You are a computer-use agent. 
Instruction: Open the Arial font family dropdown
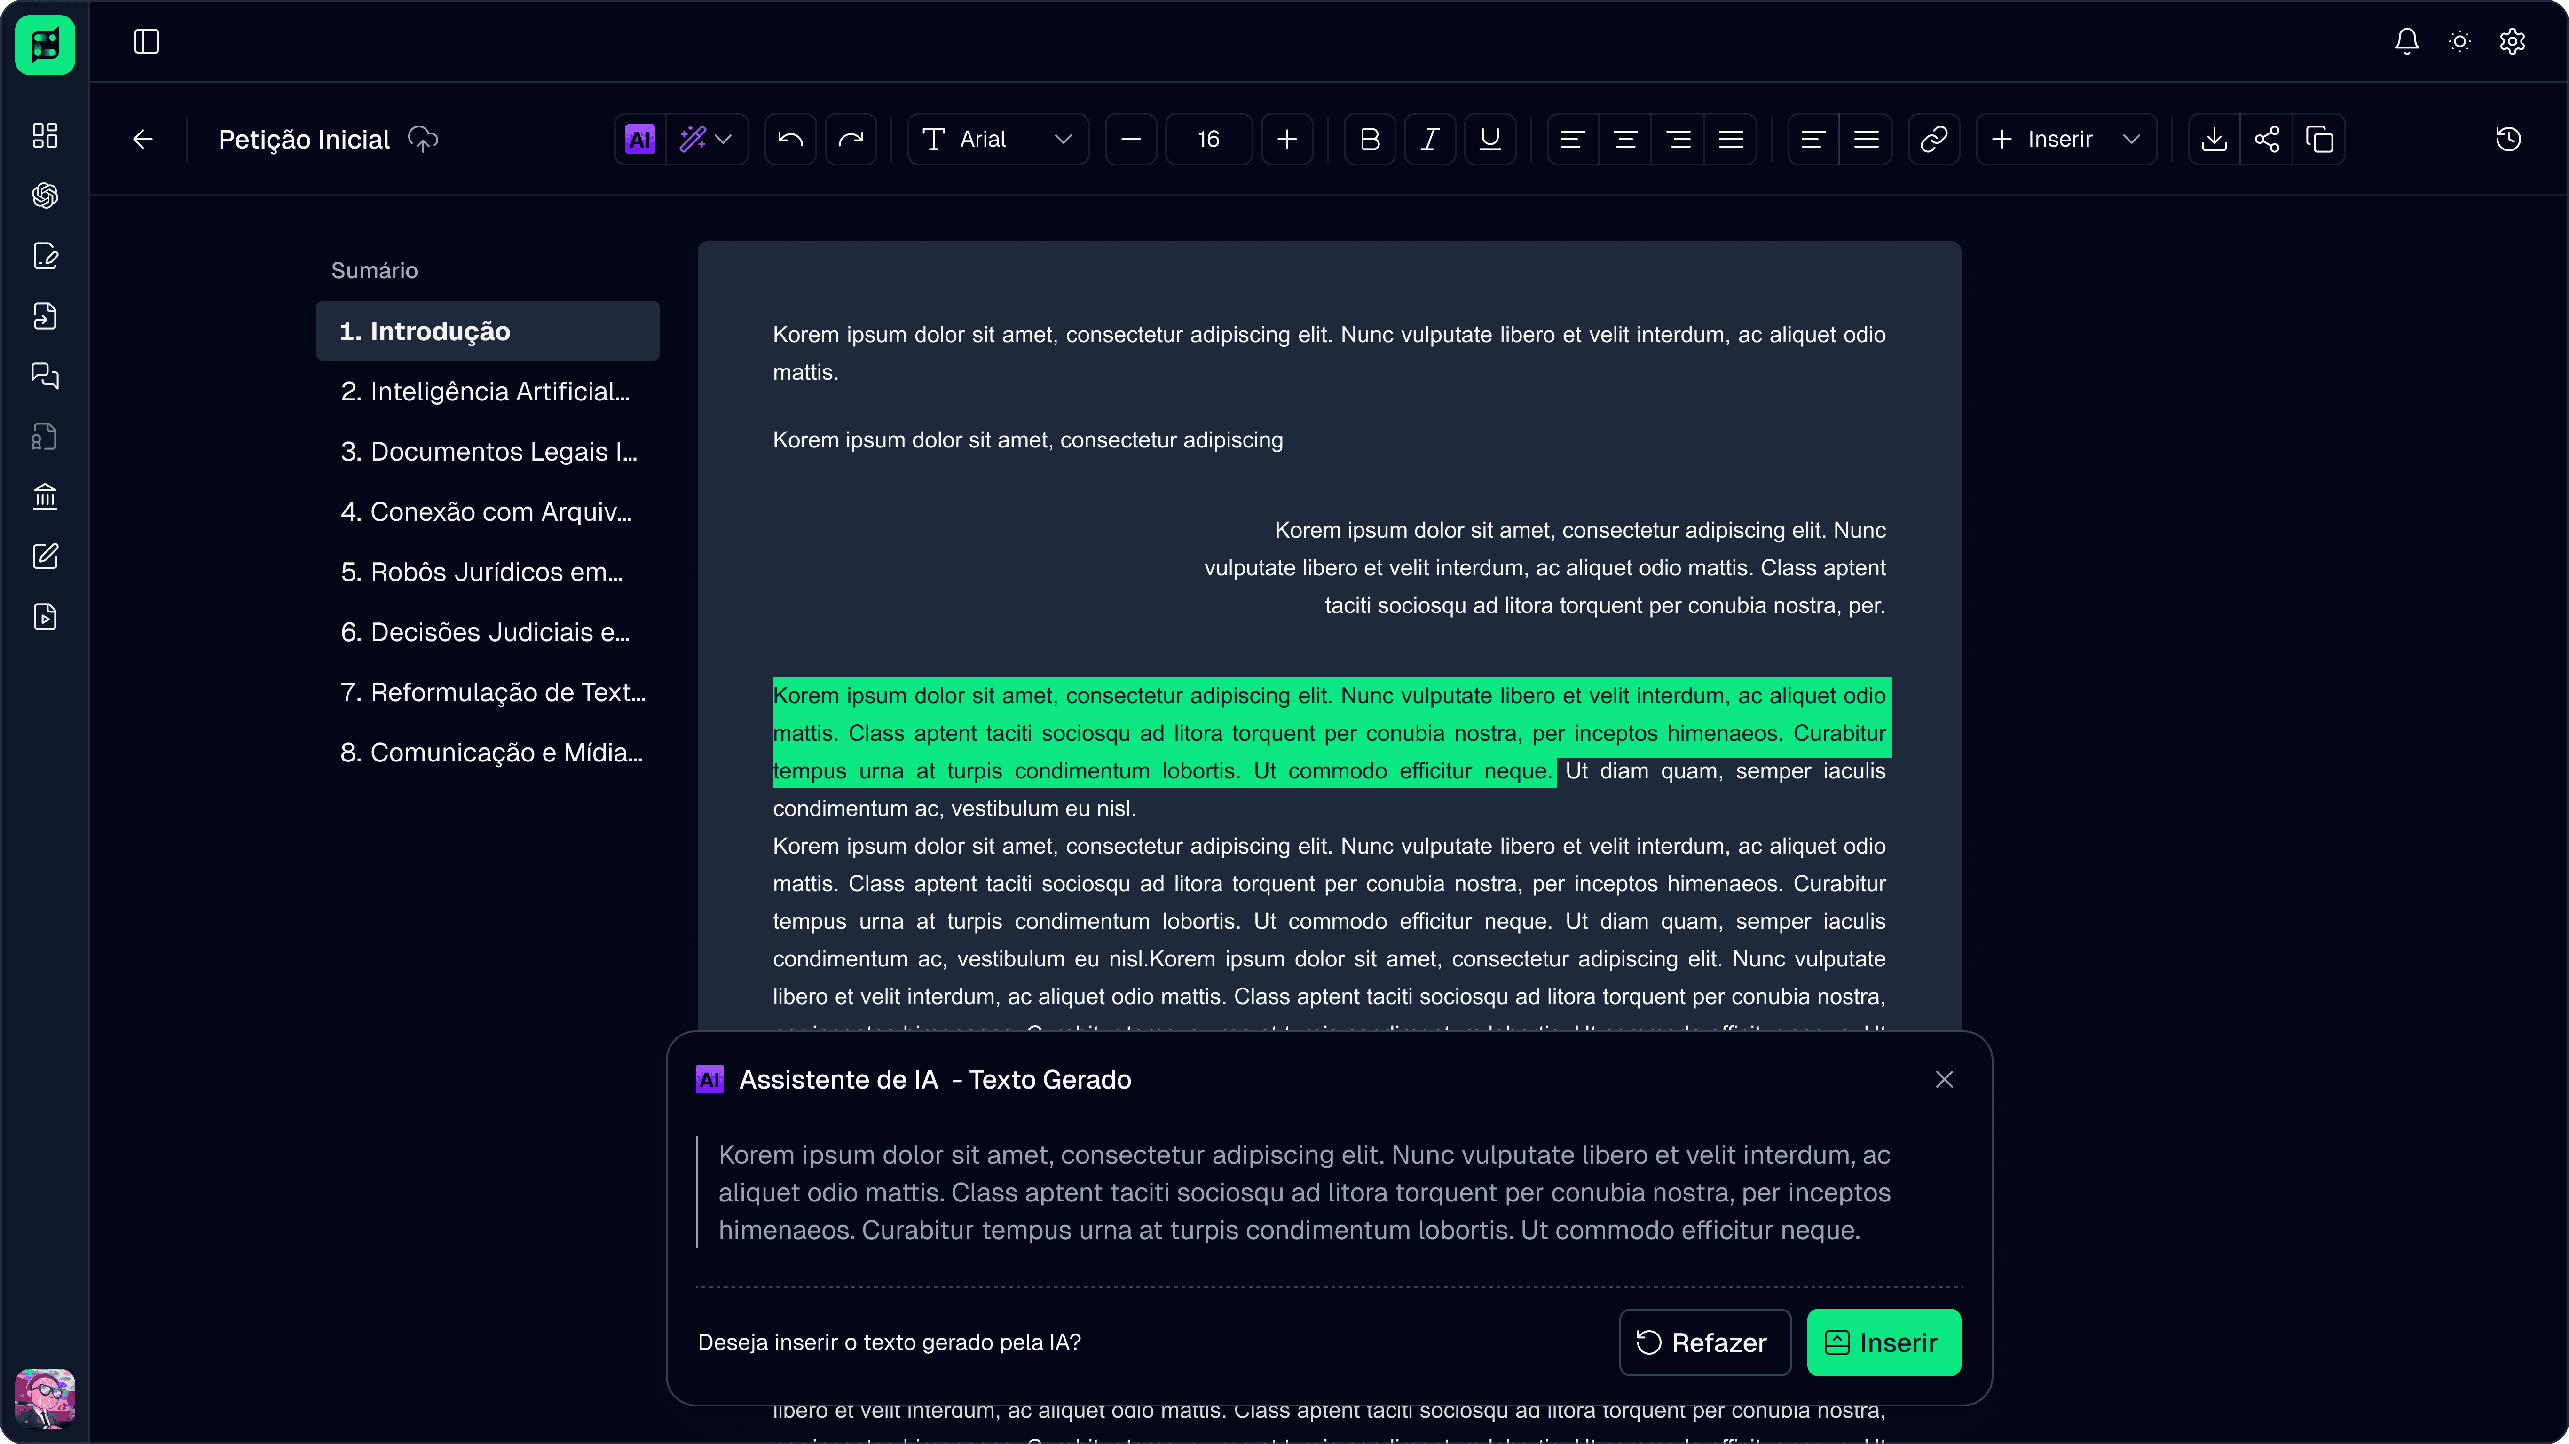(997, 140)
